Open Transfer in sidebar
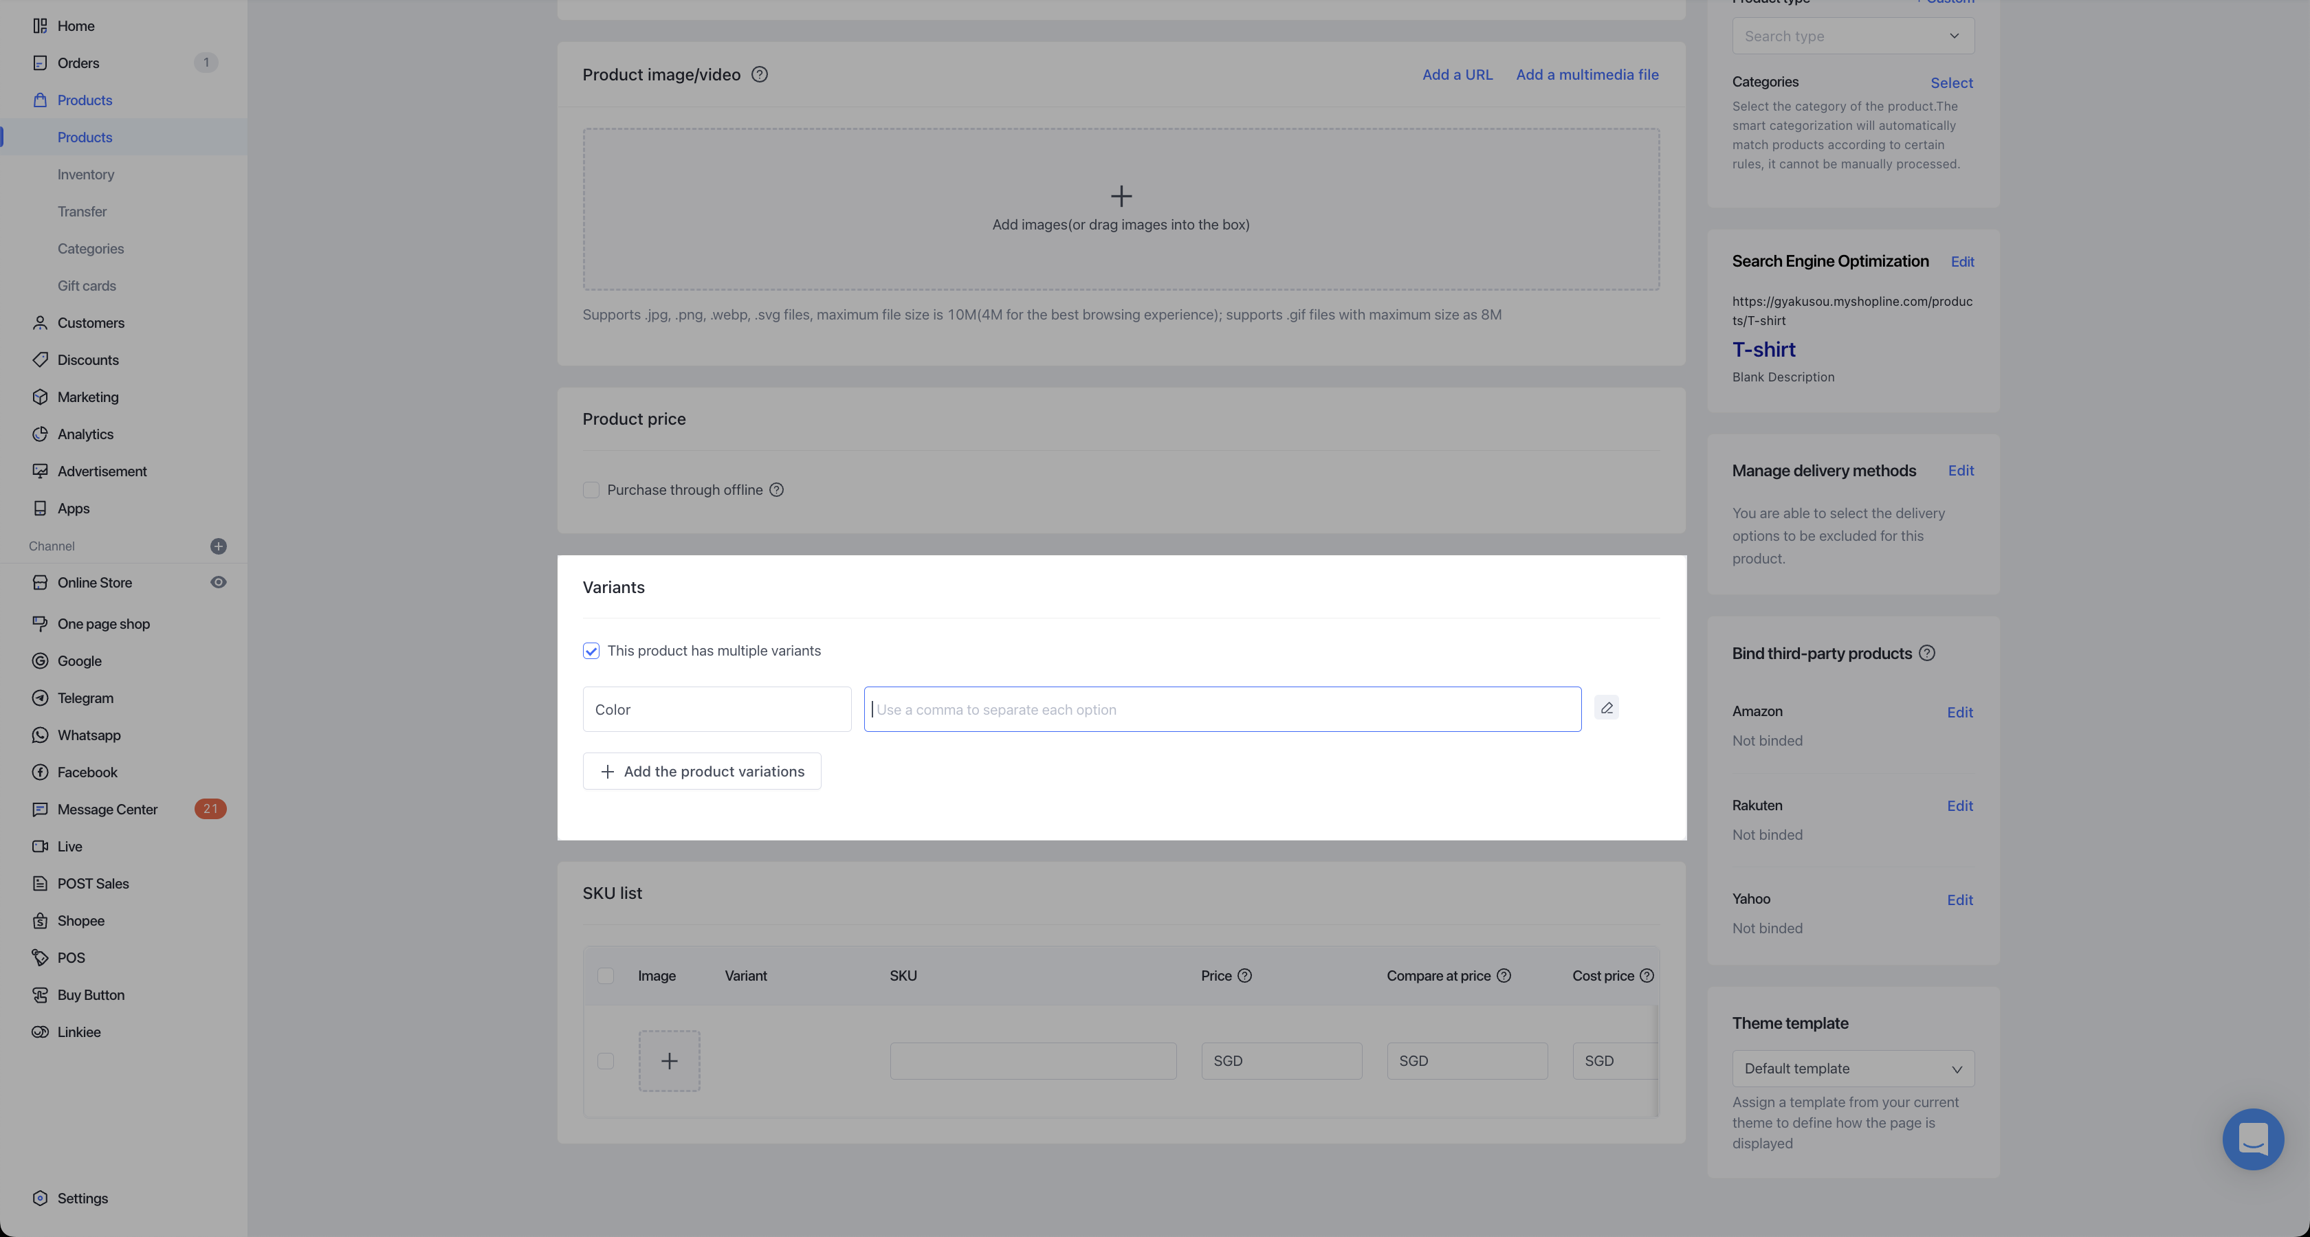The height and width of the screenshot is (1237, 2310). pyautogui.click(x=82, y=212)
